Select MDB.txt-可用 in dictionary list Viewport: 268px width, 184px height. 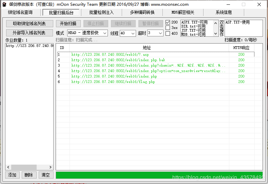click(x=193, y=34)
